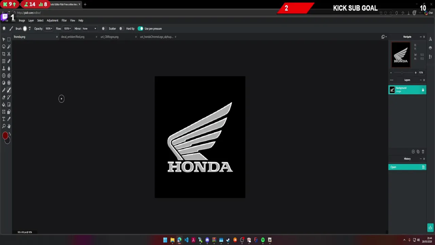Activate the Paint Bucket fill tool
This screenshot has width=435, height=245.
[x=4, y=104]
